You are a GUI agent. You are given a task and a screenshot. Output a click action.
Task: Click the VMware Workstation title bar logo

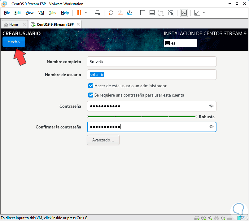[x=4, y=4]
